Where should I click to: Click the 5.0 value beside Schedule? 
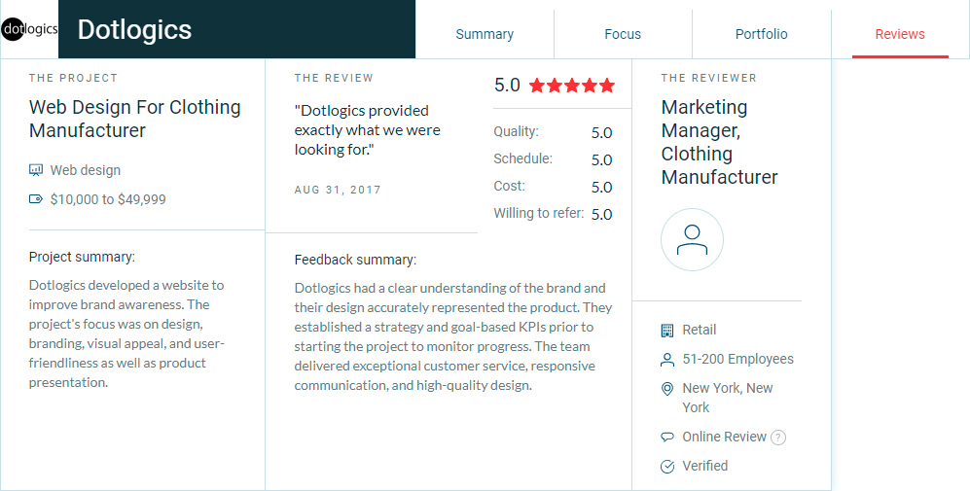tap(601, 159)
